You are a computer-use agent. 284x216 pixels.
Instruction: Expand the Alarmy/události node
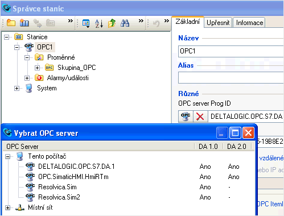pyautogui.click(x=27, y=78)
